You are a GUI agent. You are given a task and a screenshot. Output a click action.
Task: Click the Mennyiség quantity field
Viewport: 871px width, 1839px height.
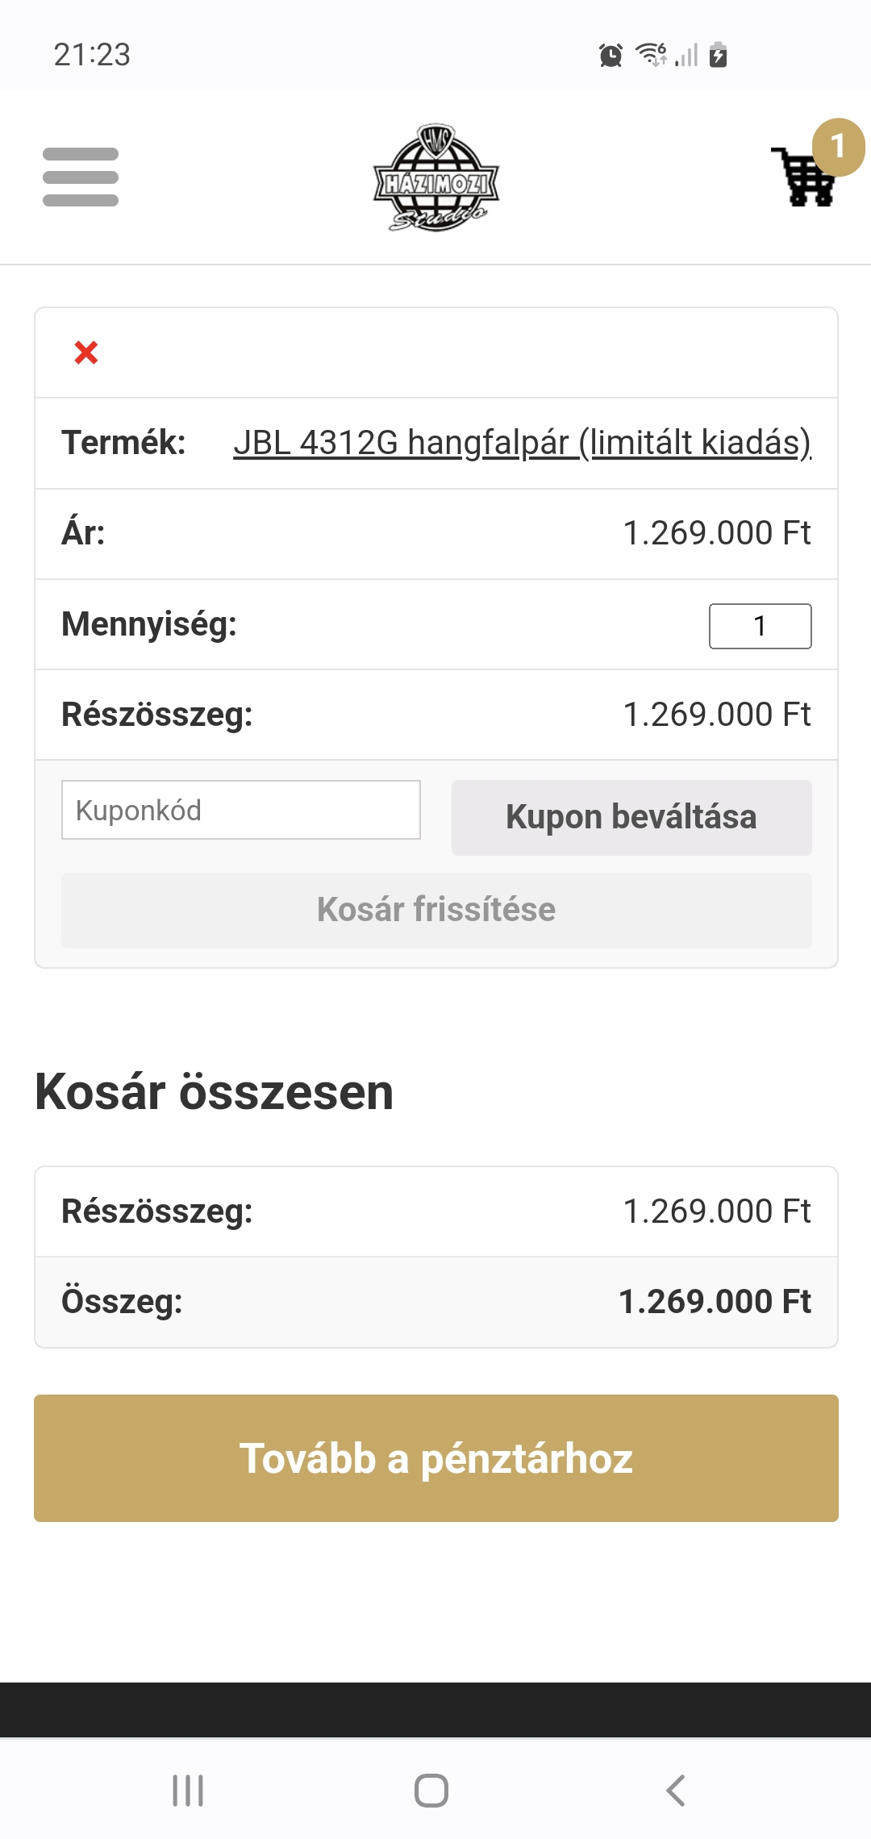760,626
